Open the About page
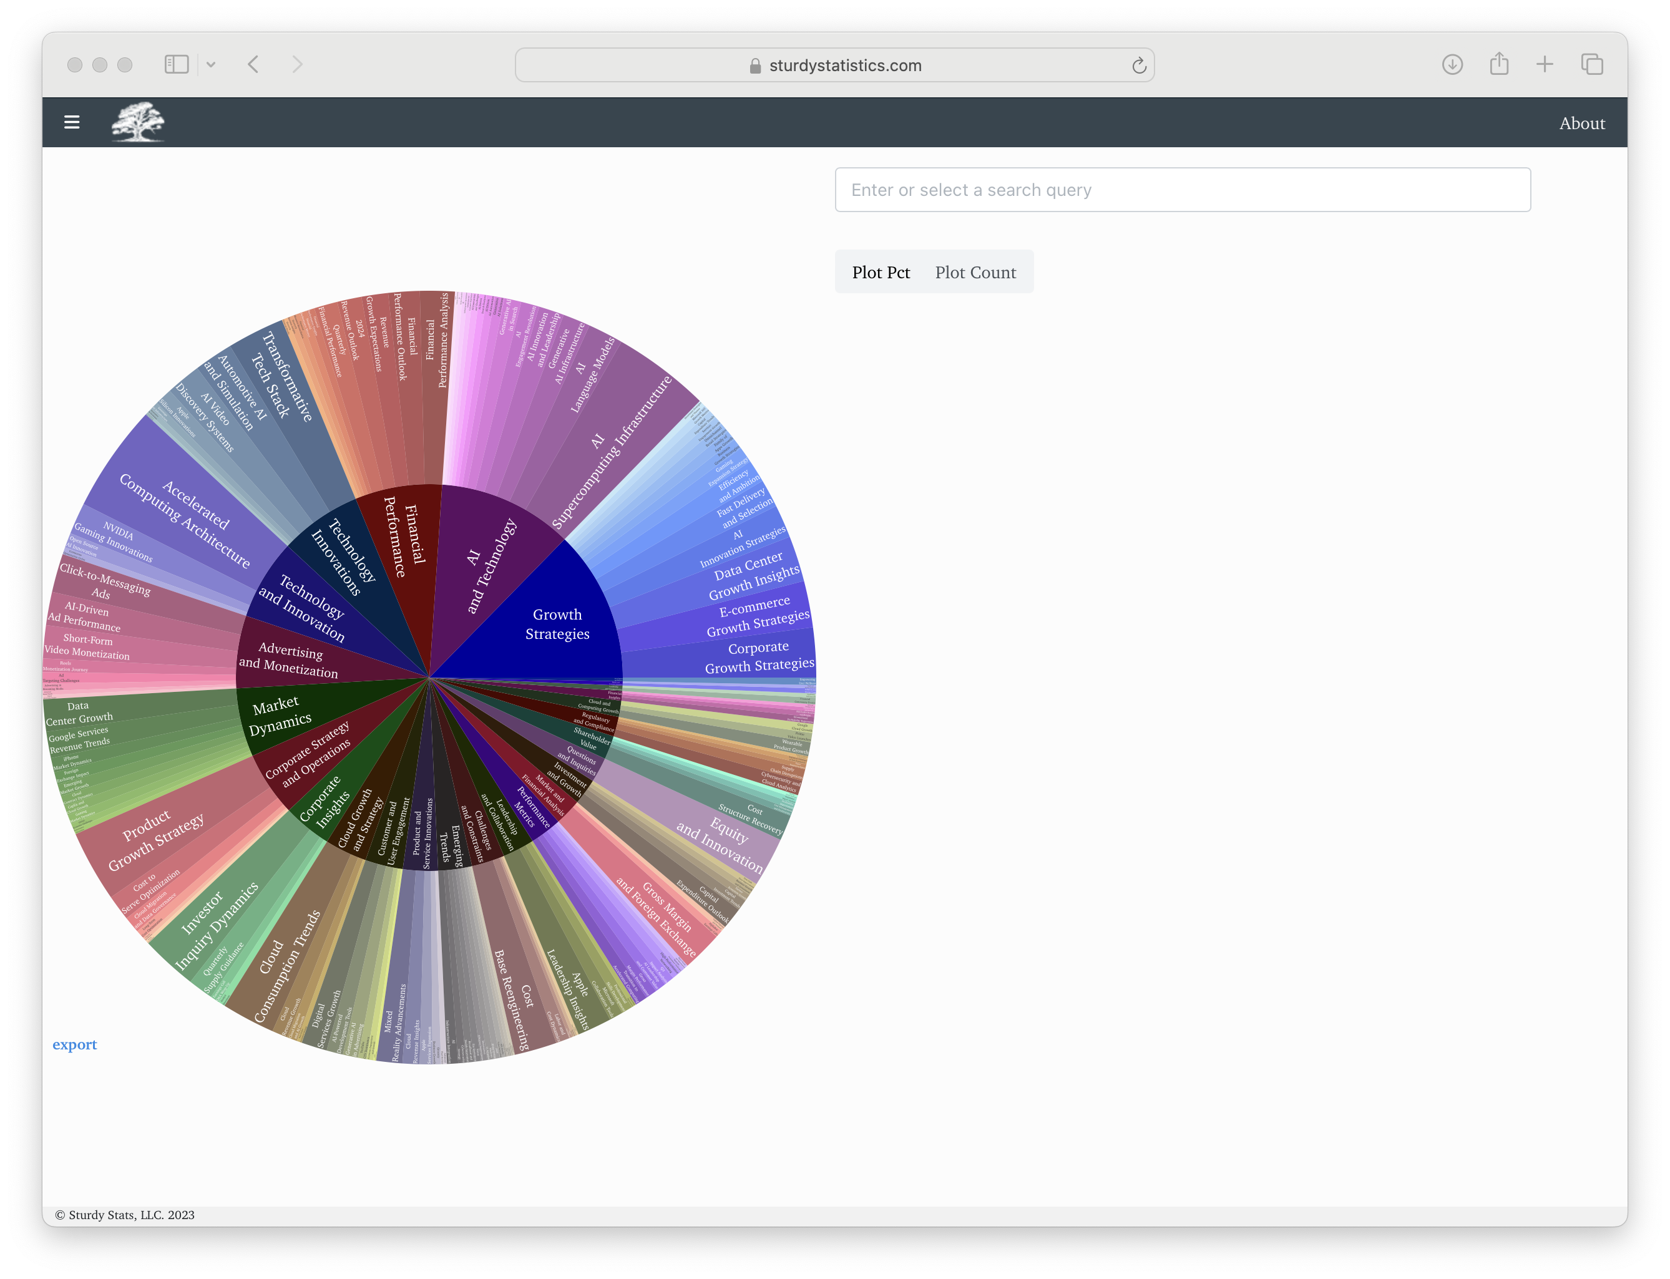This screenshot has height=1279, width=1670. [1581, 122]
